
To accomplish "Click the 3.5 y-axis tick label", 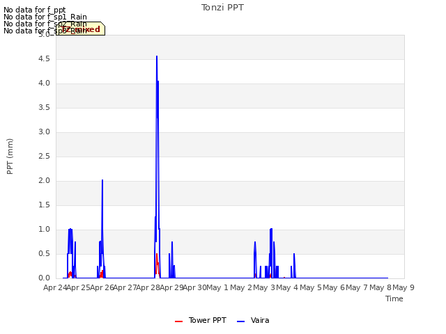I will click(44, 108).
